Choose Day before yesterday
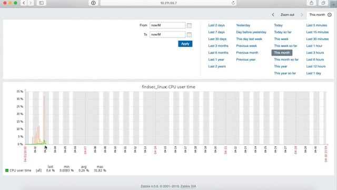 (x=251, y=32)
